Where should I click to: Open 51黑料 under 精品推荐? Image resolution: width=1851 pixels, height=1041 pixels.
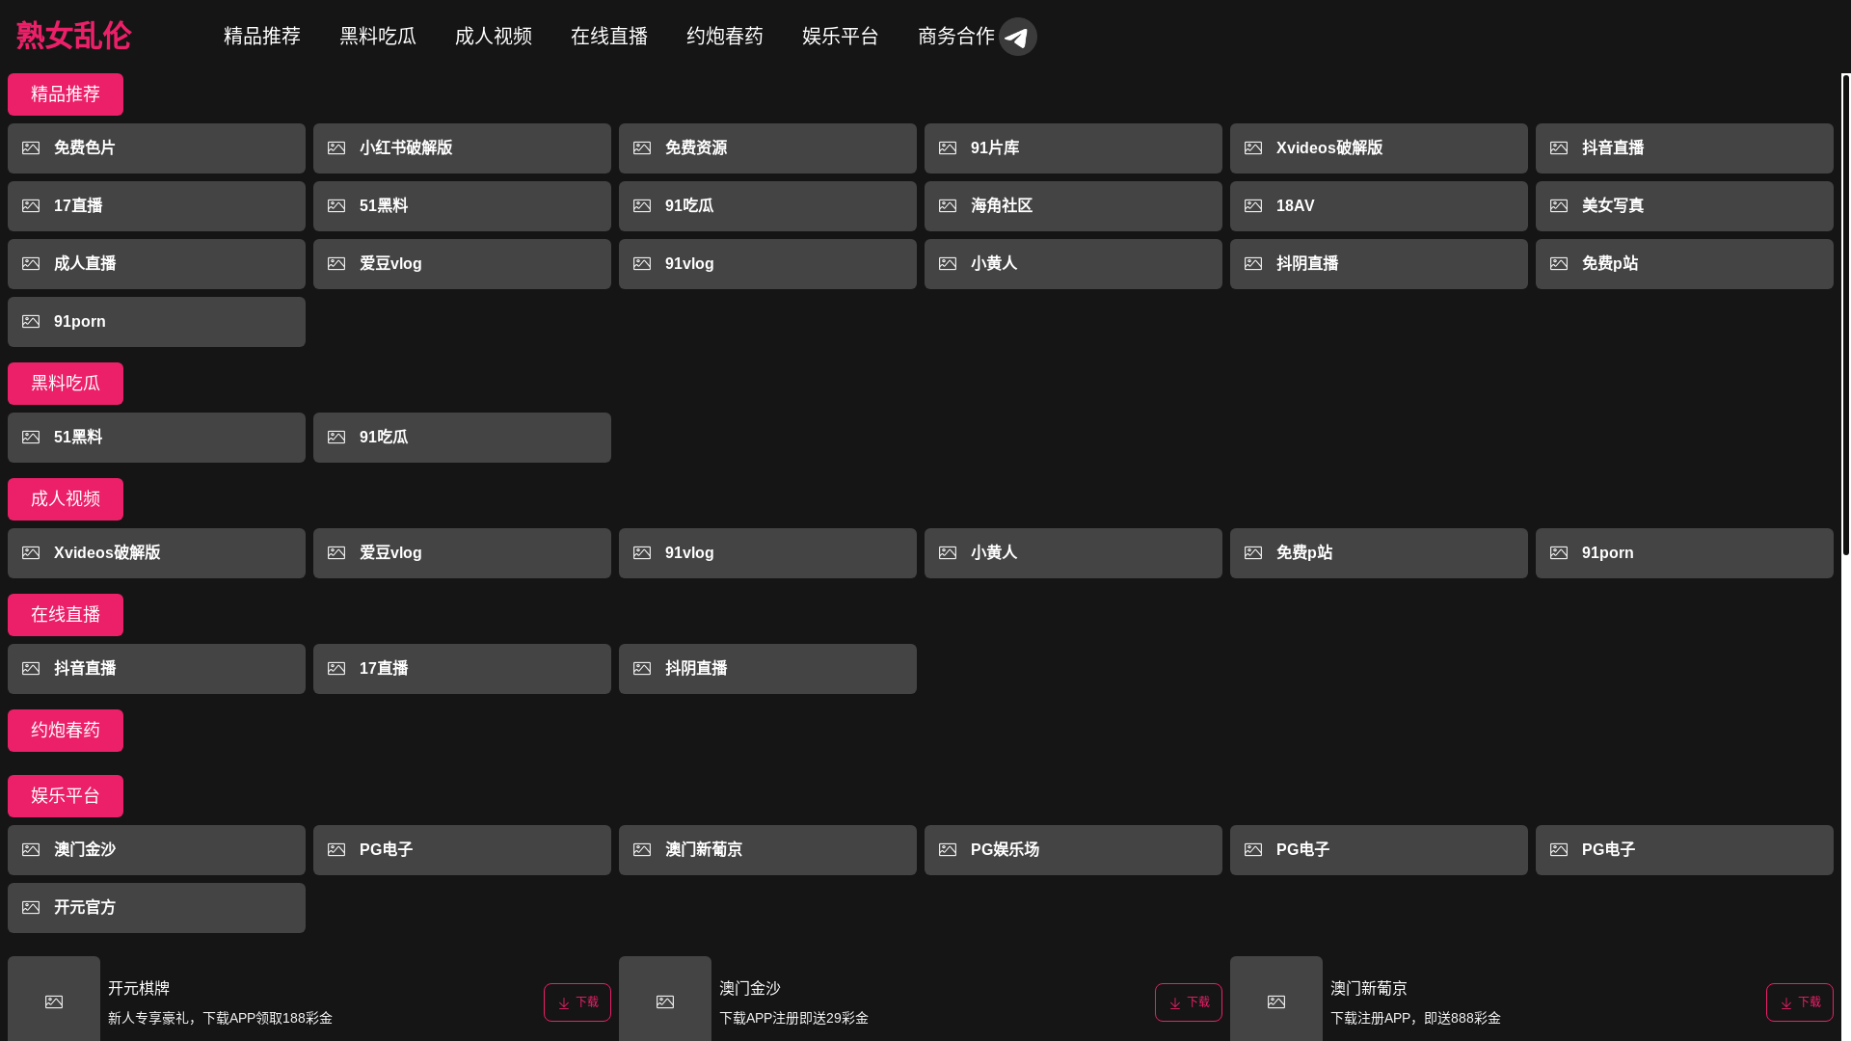pyautogui.click(x=462, y=206)
